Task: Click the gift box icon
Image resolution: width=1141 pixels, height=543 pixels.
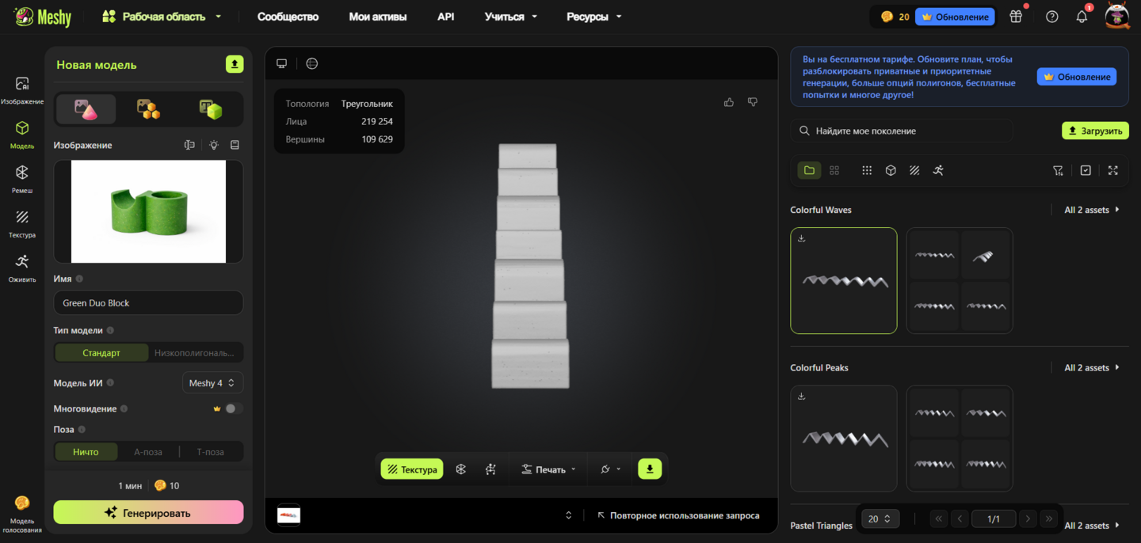Action: point(1016,17)
